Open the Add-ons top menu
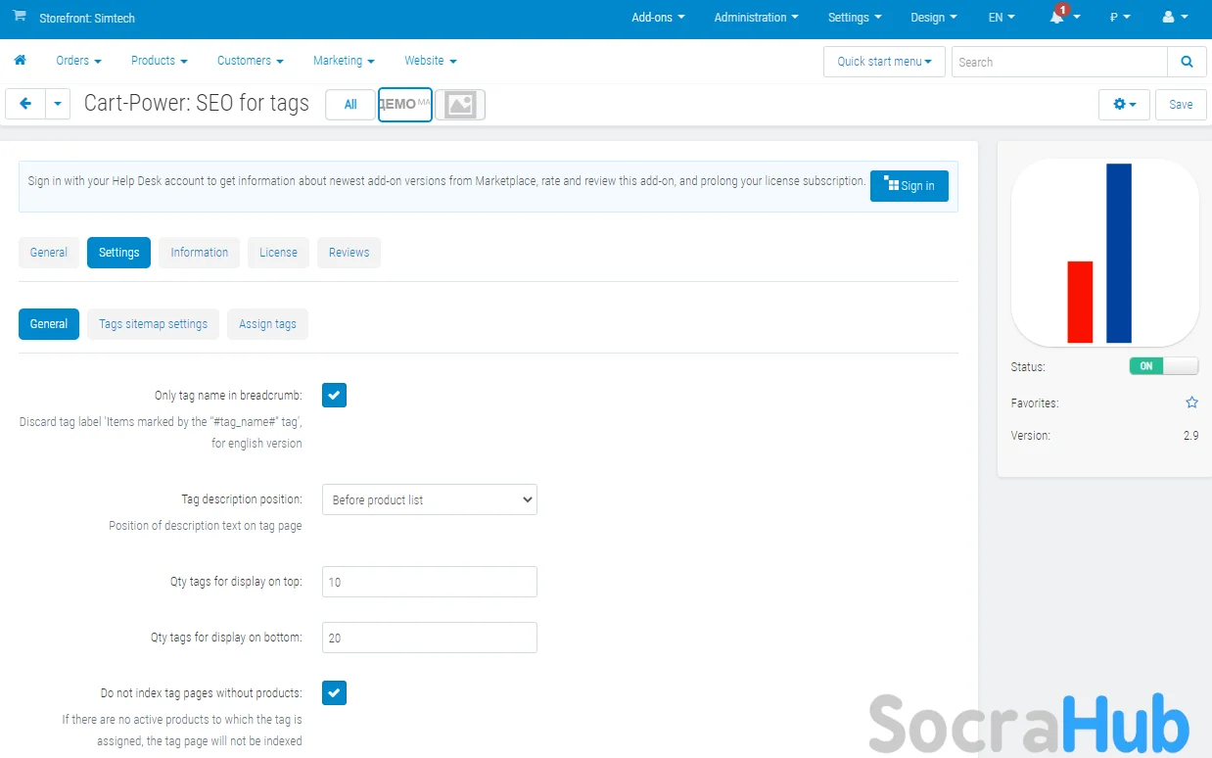The image size is (1212, 758). coord(658,18)
